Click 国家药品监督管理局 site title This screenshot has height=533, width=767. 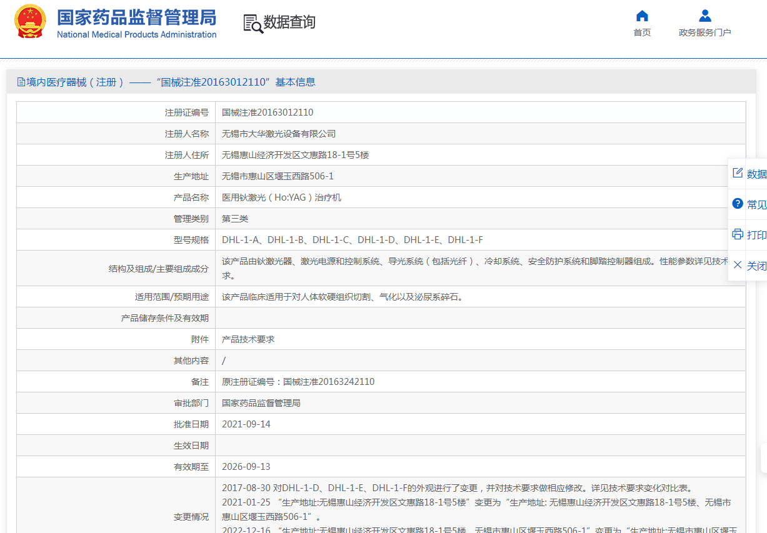click(x=136, y=17)
